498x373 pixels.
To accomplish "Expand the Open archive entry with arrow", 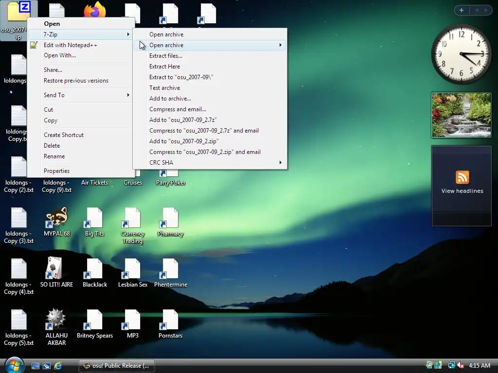I will [x=210, y=45].
